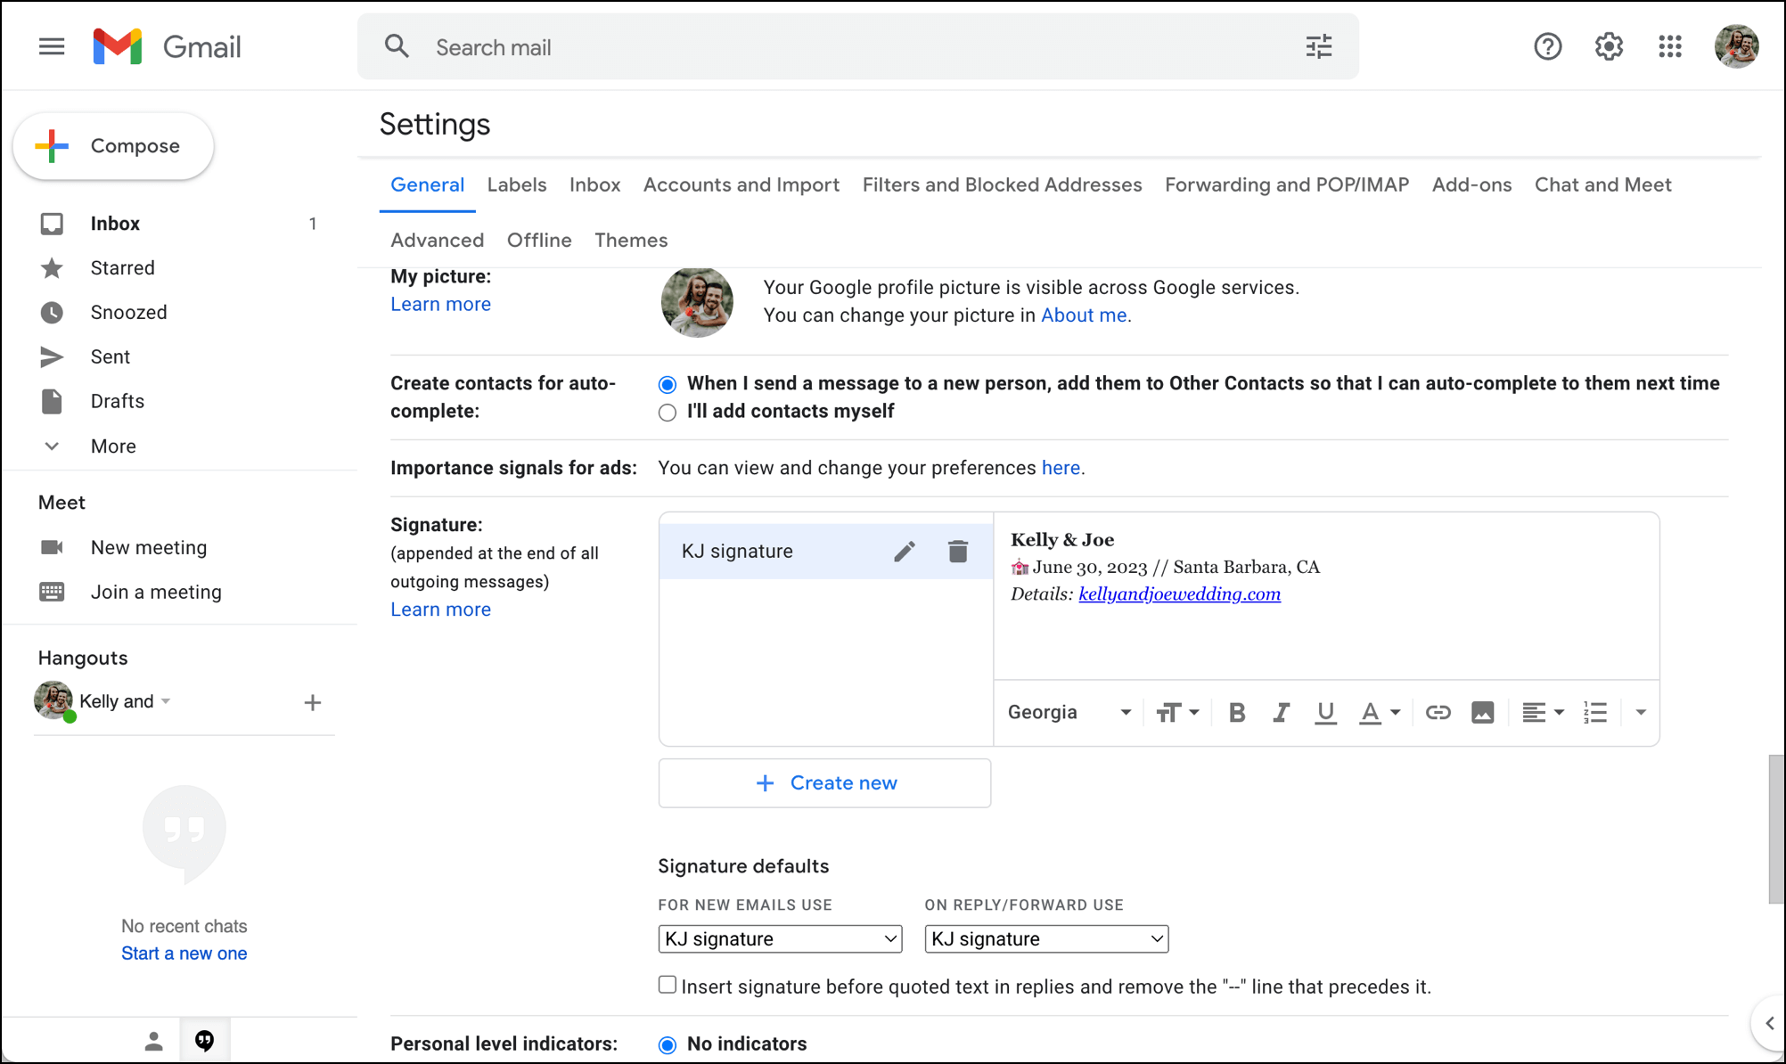Open On Reply/Forward Use signature dropdown
The image size is (1786, 1064).
[1046, 938]
